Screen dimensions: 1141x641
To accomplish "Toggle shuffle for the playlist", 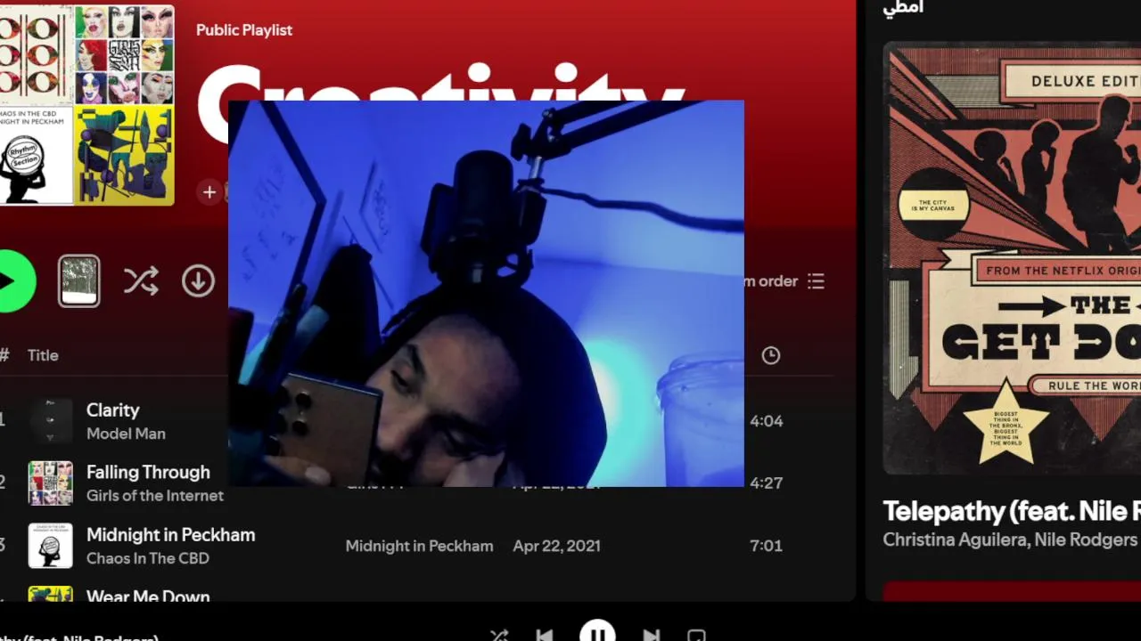I will point(141,281).
